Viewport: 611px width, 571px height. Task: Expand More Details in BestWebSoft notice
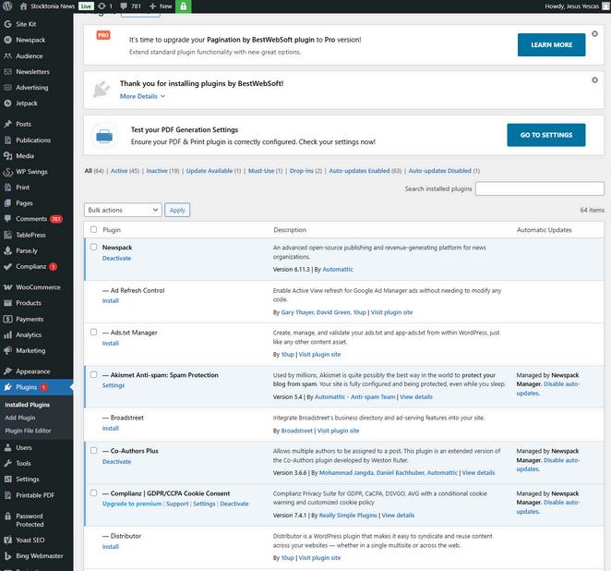pos(143,96)
